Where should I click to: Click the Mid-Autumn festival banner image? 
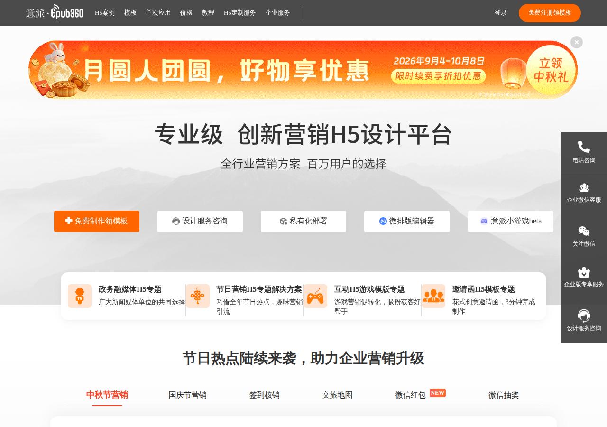303,70
